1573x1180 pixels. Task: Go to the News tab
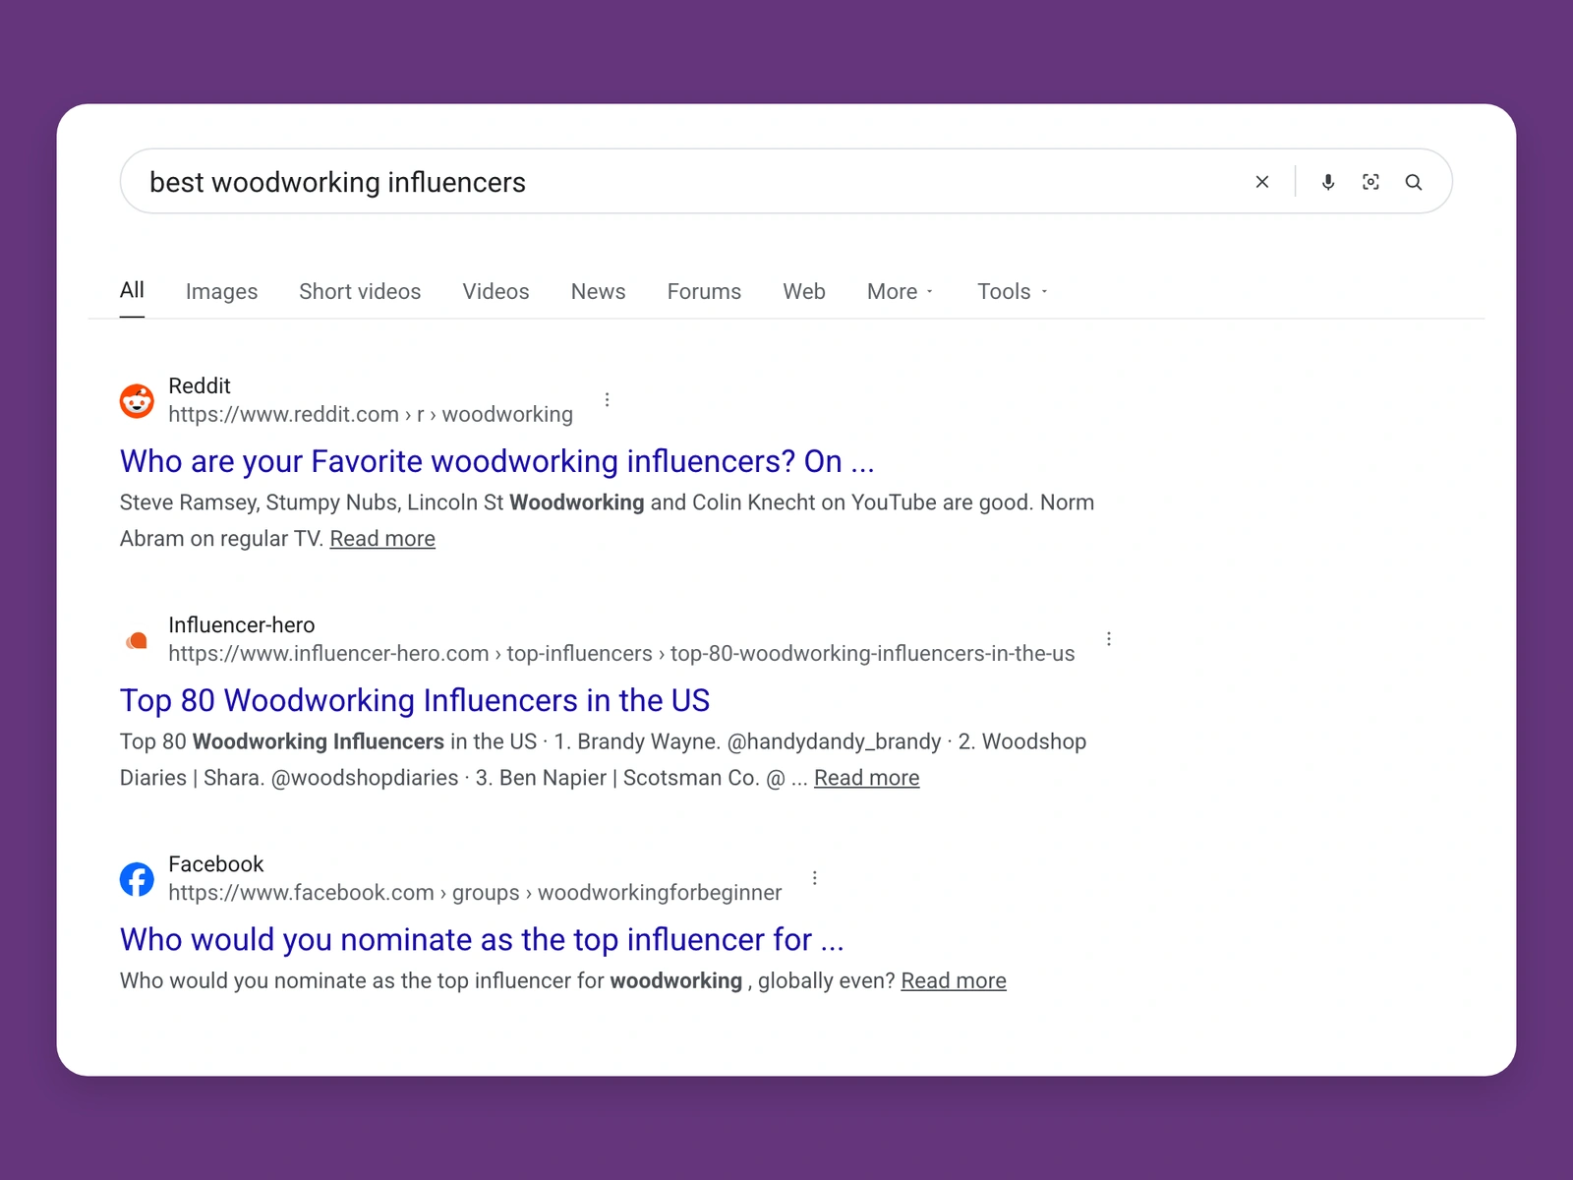(598, 291)
